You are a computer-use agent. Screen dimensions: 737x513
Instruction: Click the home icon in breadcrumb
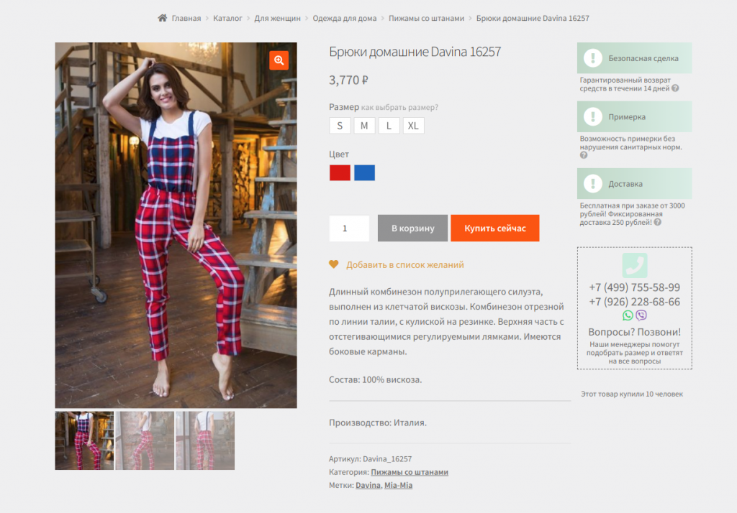tap(162, 18)
